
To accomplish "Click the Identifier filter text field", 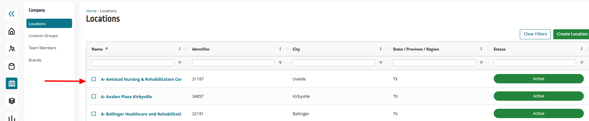I will (x=233, y=63).
